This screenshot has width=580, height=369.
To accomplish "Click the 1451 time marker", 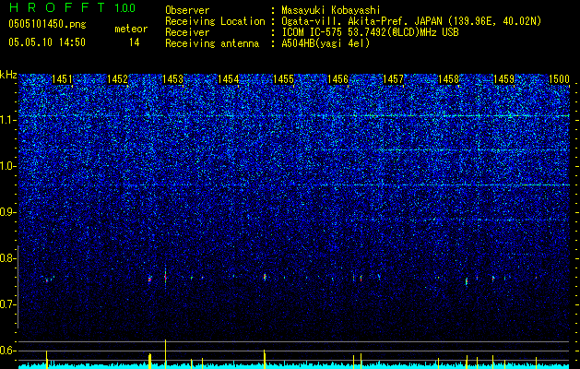I will (x=62, y=78).
